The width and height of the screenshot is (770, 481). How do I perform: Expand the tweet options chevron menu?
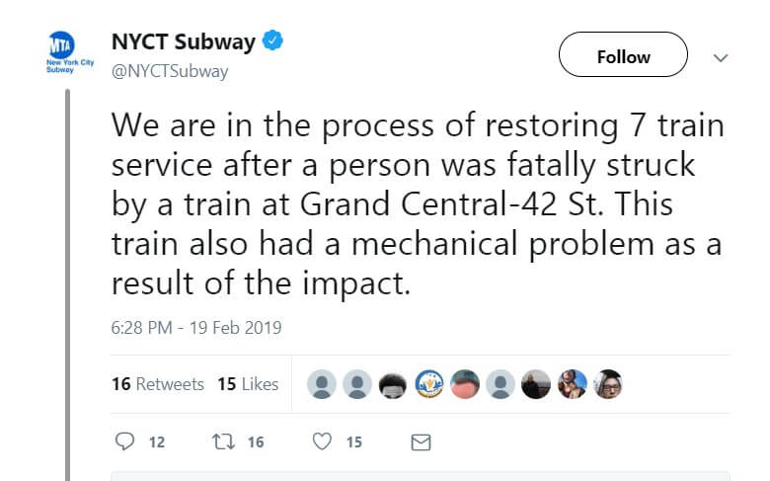tap(721, 57)
